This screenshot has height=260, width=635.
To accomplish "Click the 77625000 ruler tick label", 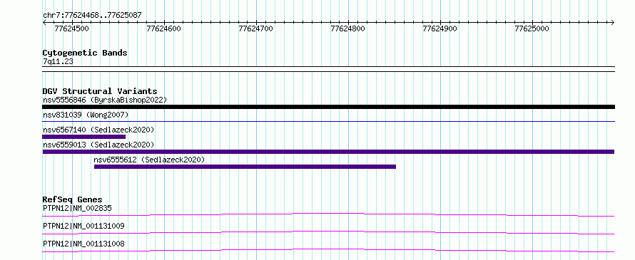I will tap(532, 28).
